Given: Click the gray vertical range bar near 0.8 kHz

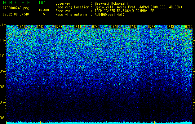Looking at the screenshot, I should point(6,95).
